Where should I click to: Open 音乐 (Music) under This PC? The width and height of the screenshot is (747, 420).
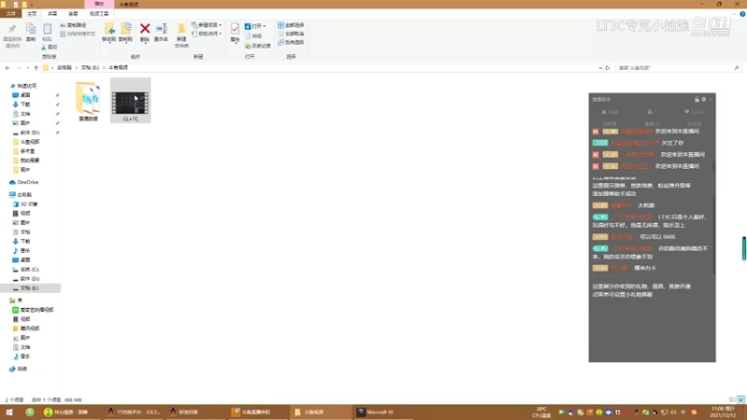pyautogui.click(x=25, y=251)
